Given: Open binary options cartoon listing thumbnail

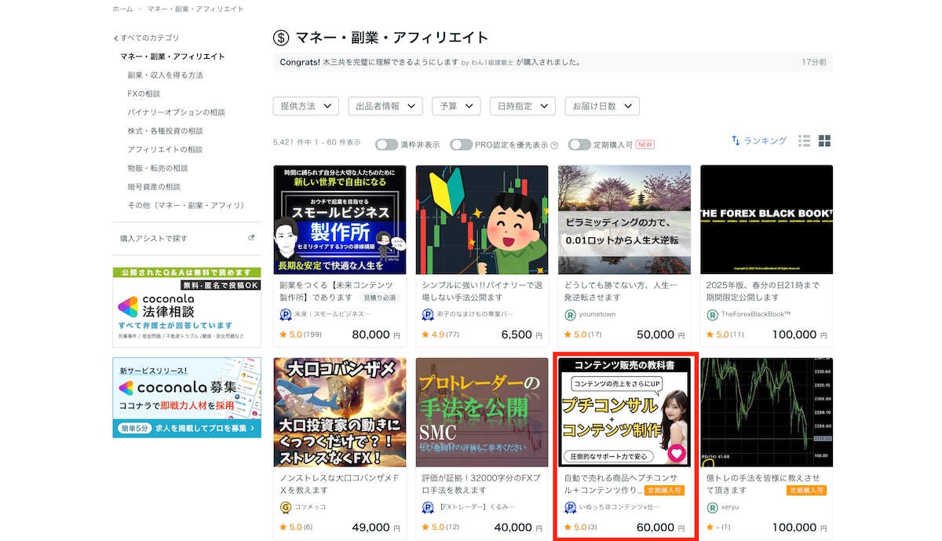Looking at the screenshot, I should pyautogui.click(x=482, y=220).
